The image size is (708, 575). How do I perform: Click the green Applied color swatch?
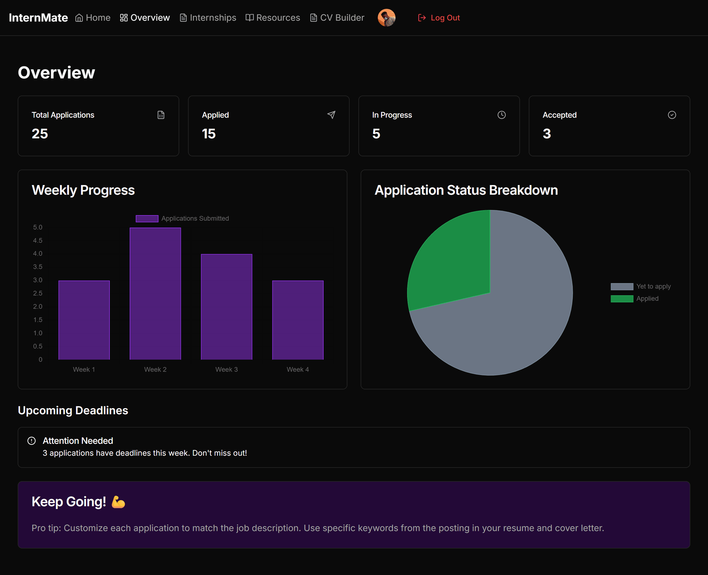pos(621,299)
